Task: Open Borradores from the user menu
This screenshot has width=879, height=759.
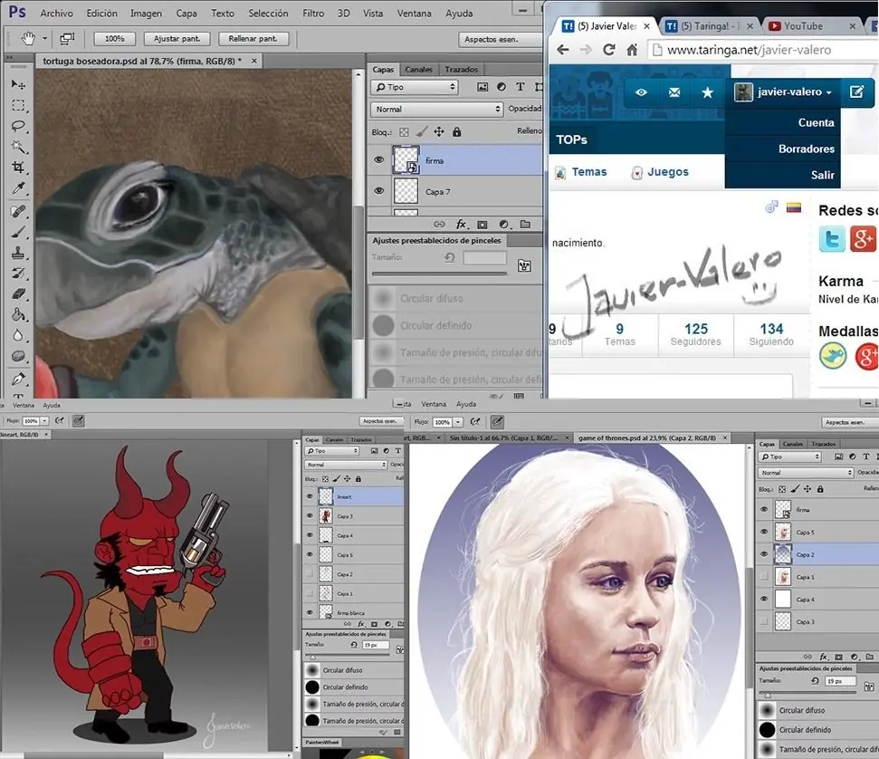Action: coord(806,149)
